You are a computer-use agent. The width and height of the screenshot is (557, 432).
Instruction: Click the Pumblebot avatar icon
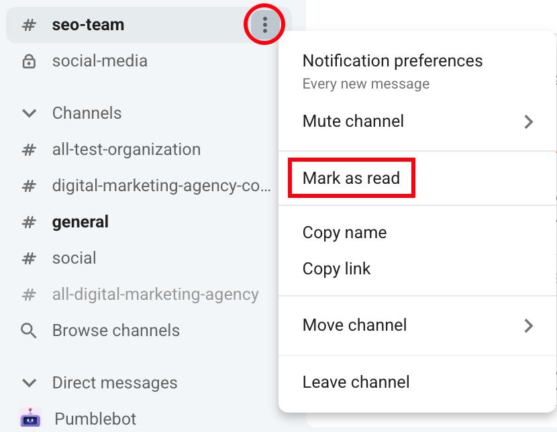pos(30,419)
